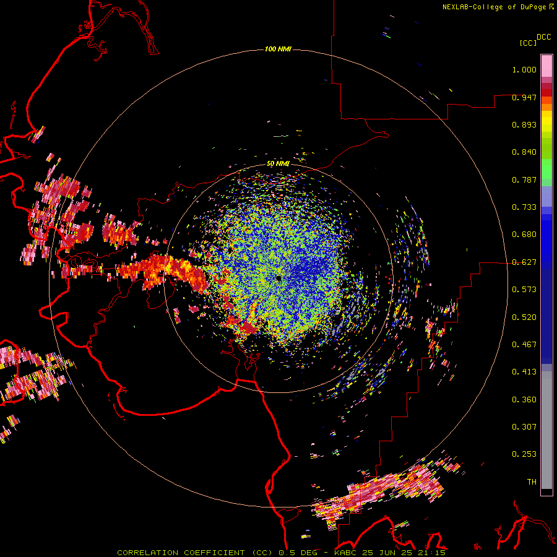This screenshot has width=557, height=557.
Task: Click the 0.520 color scale value
Action: (524, 317)
